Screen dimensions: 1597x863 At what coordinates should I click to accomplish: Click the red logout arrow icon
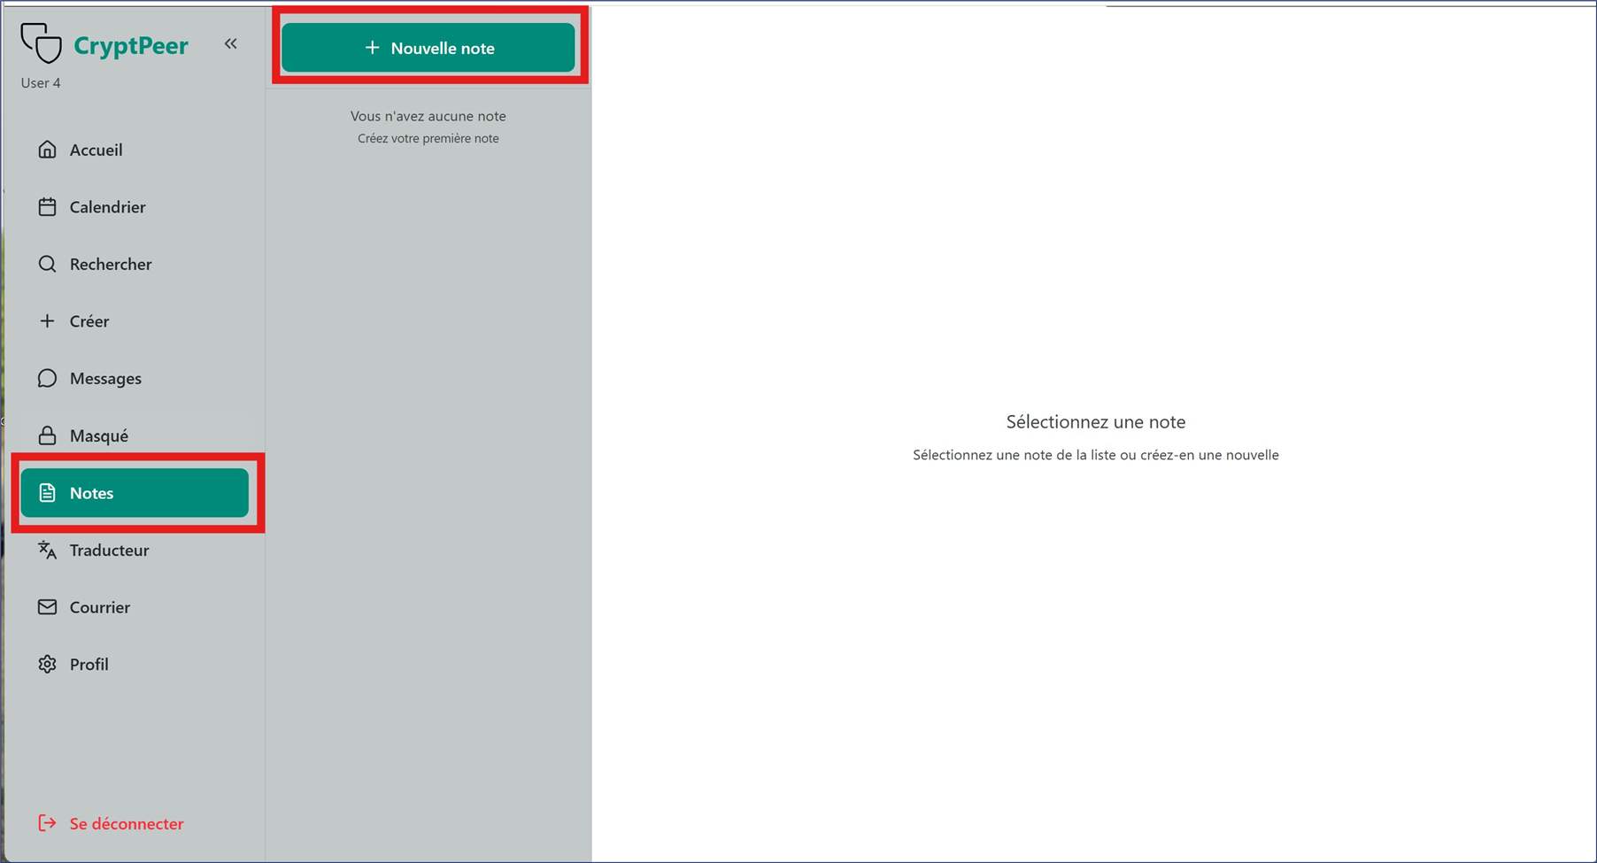coord(47,824)
